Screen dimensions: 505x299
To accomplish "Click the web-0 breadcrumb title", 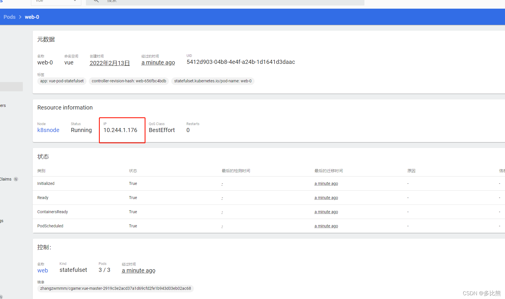I will click(x=32, y=17).
